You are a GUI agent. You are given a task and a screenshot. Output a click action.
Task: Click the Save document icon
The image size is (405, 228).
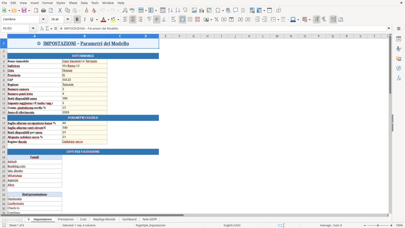click(x=24, y=10)
